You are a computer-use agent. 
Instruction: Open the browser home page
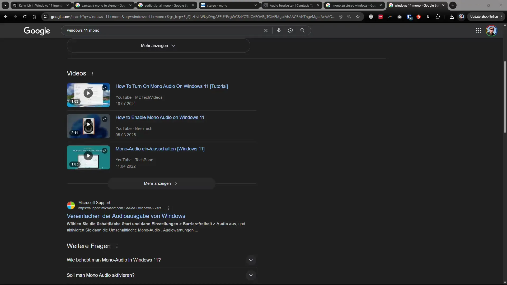34,17
